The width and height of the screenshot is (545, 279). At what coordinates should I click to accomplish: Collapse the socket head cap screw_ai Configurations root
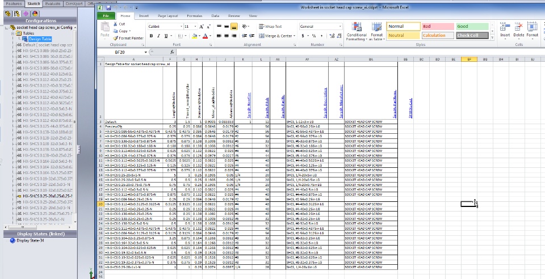coord(7,27)
